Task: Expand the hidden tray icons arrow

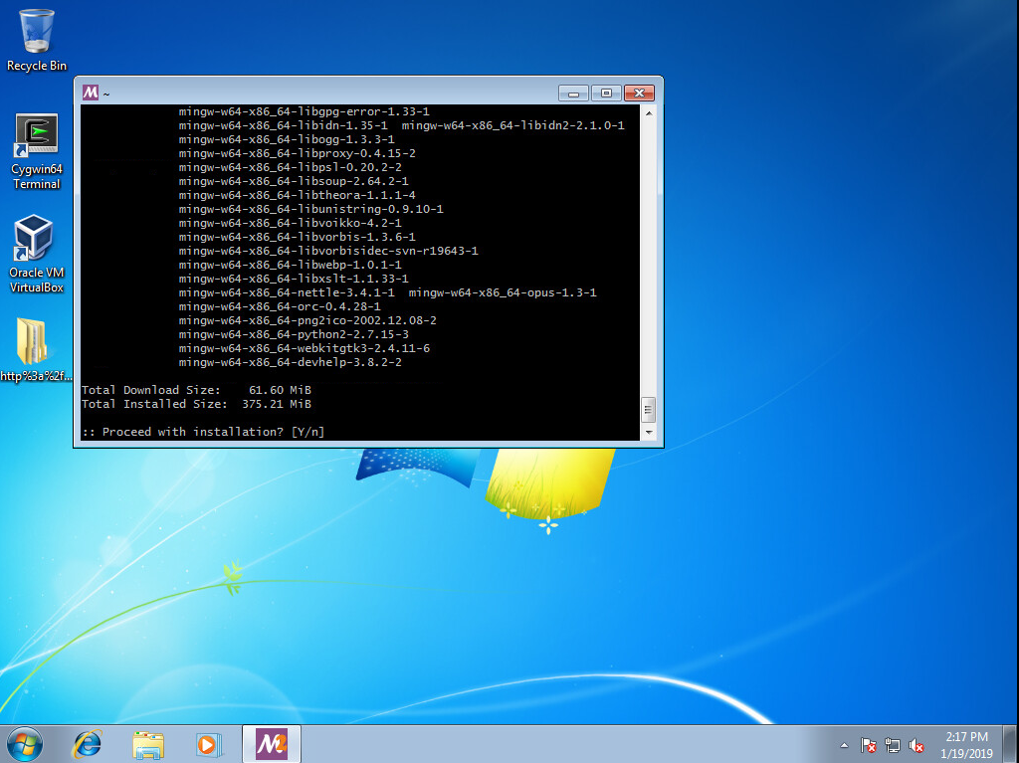Action: tap(845, 745)
